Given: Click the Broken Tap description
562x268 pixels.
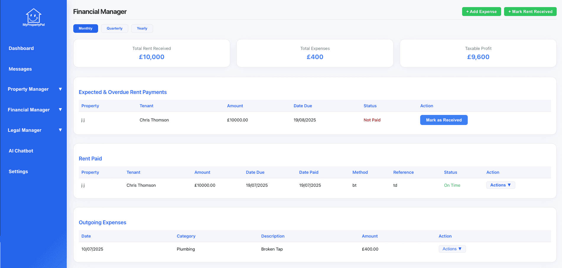Looking at the screenshot, I should coord(272,249).
